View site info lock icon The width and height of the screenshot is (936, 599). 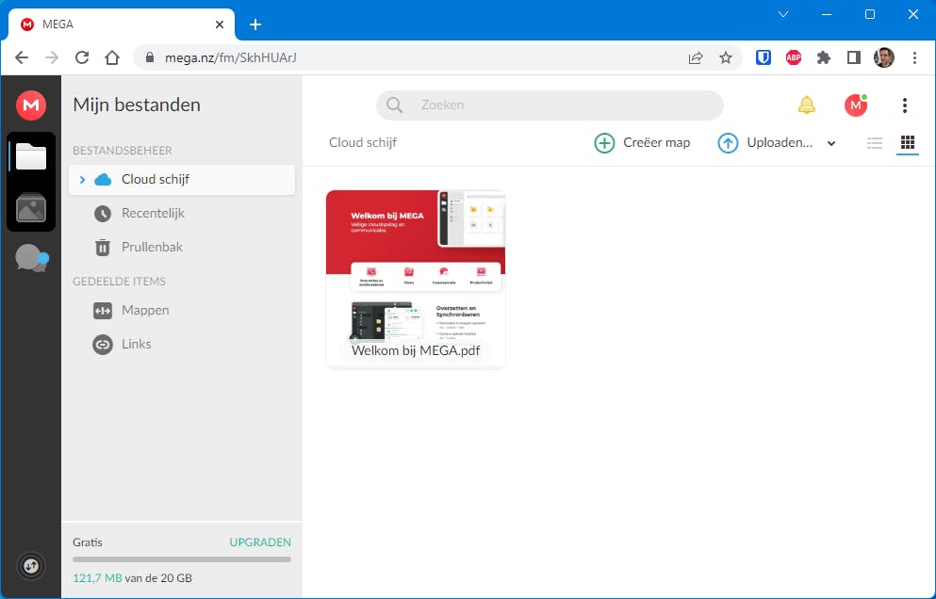point(150,57)
